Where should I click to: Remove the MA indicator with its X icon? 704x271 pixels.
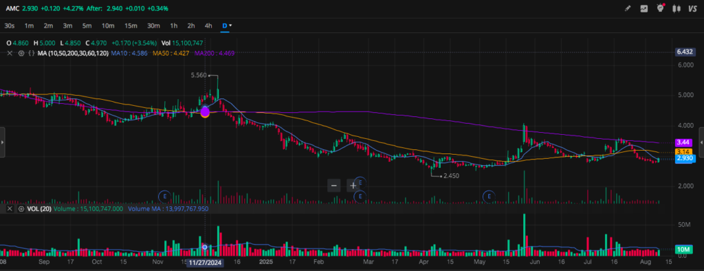coord(10,53)
